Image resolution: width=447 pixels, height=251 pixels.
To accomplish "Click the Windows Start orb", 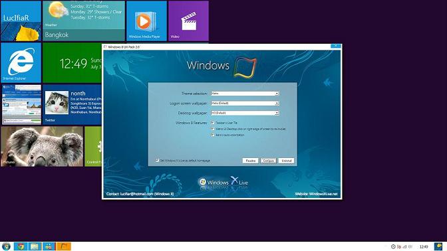I will 6,246.
